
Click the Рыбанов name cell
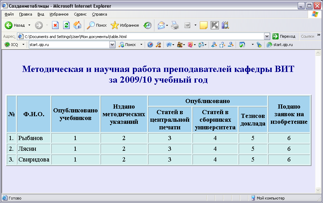tap(34, 138)
